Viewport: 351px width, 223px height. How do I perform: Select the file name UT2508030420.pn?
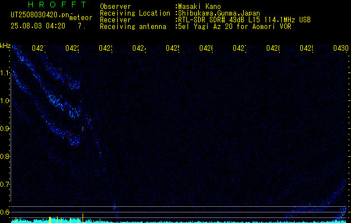coord(40,15)
